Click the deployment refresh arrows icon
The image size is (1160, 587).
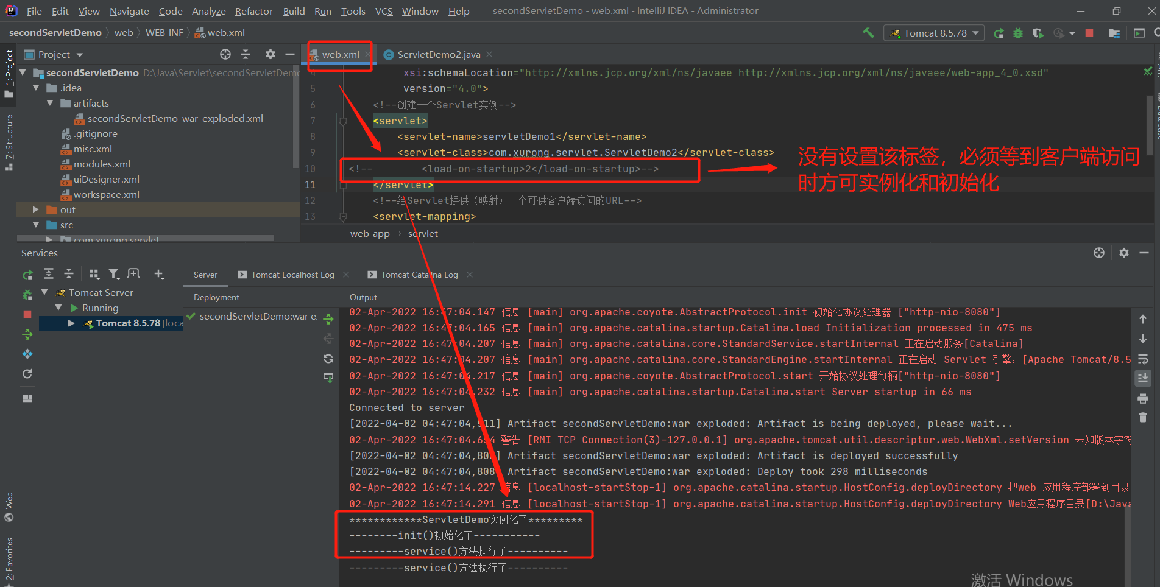328,359
